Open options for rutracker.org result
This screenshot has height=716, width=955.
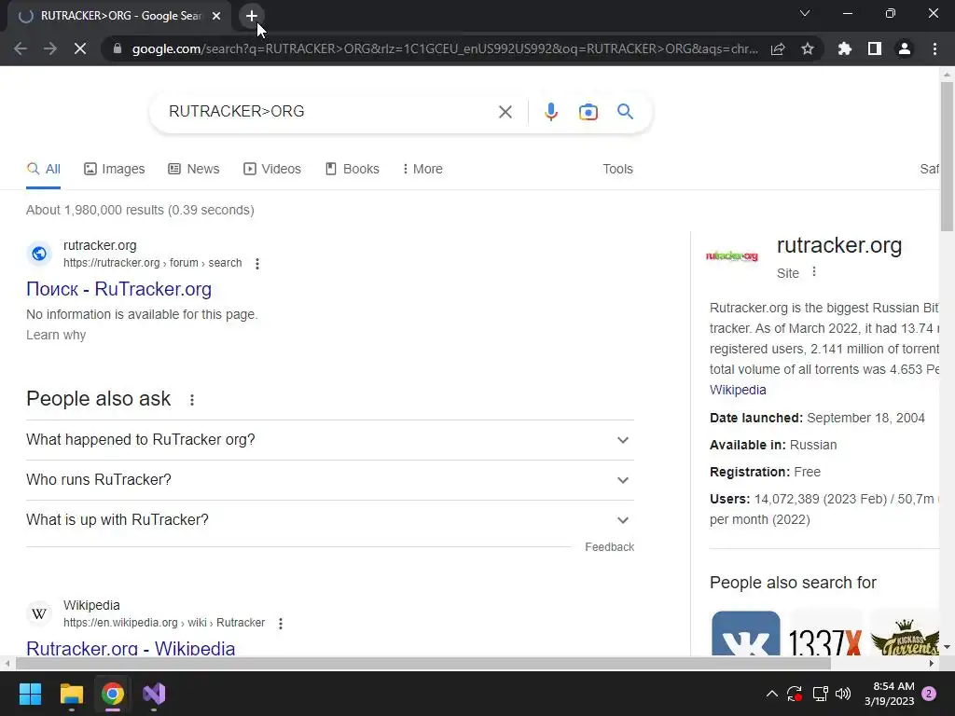click(257, 264)
